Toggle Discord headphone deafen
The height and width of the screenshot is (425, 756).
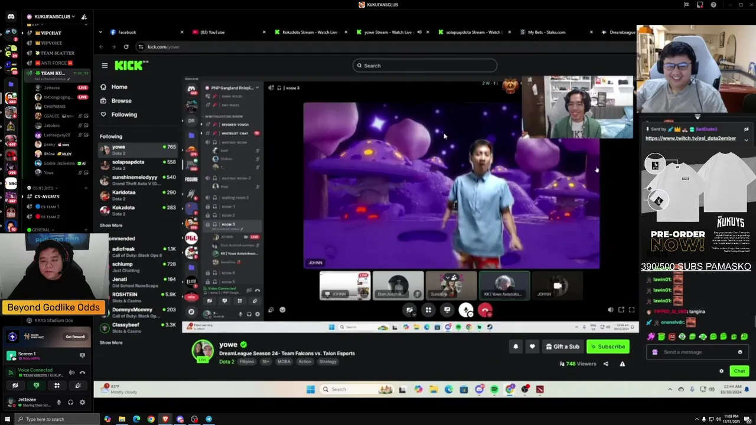[70, 403]
